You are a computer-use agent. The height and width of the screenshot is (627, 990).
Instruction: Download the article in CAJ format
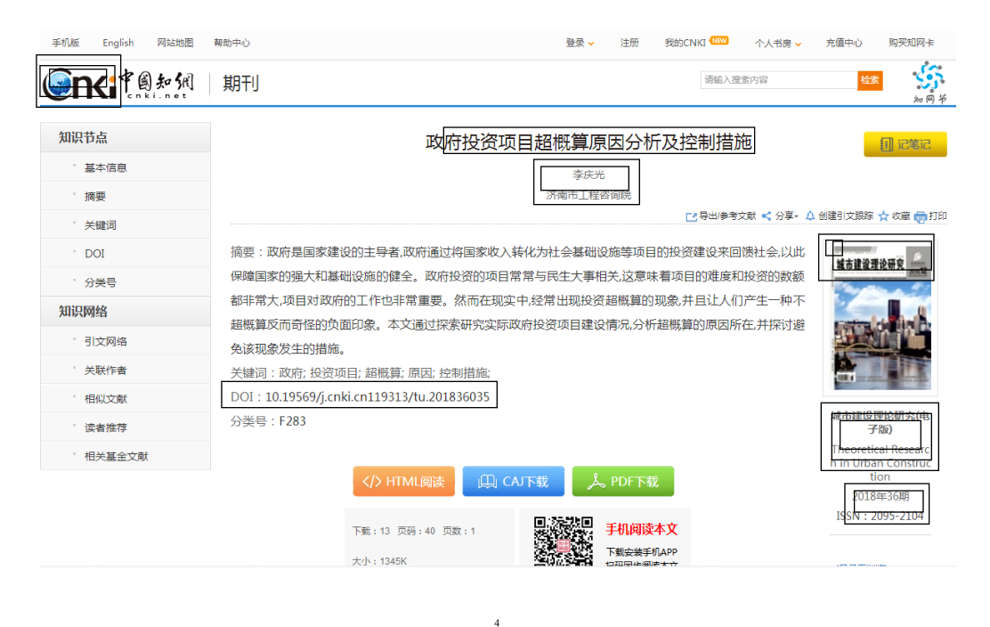pyautogui.click(x=513, y=482)
